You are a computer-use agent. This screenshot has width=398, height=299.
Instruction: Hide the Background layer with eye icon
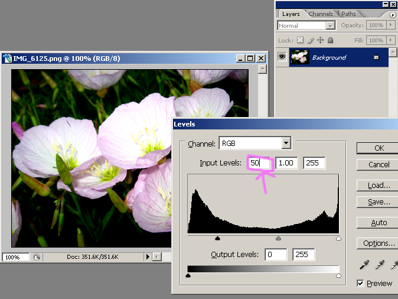click(x=282, y=56)
